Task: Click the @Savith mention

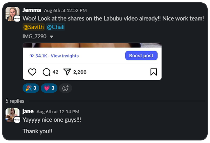Action: click(33, 27)
